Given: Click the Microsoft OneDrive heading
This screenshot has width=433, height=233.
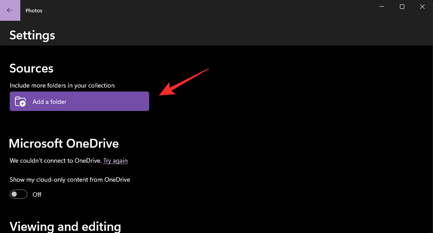Looking at the screenshot, I should tap(64, 144).
